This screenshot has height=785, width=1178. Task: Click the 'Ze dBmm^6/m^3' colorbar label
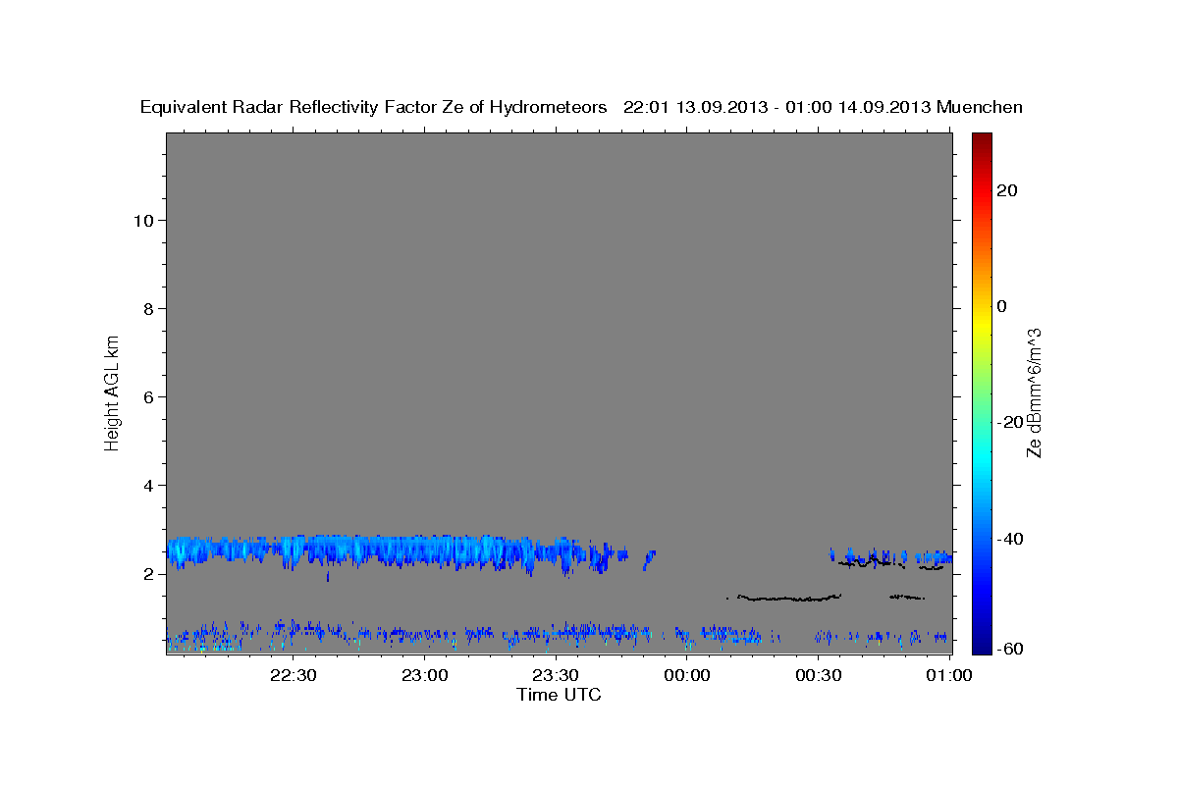(x=1034, y=392)
